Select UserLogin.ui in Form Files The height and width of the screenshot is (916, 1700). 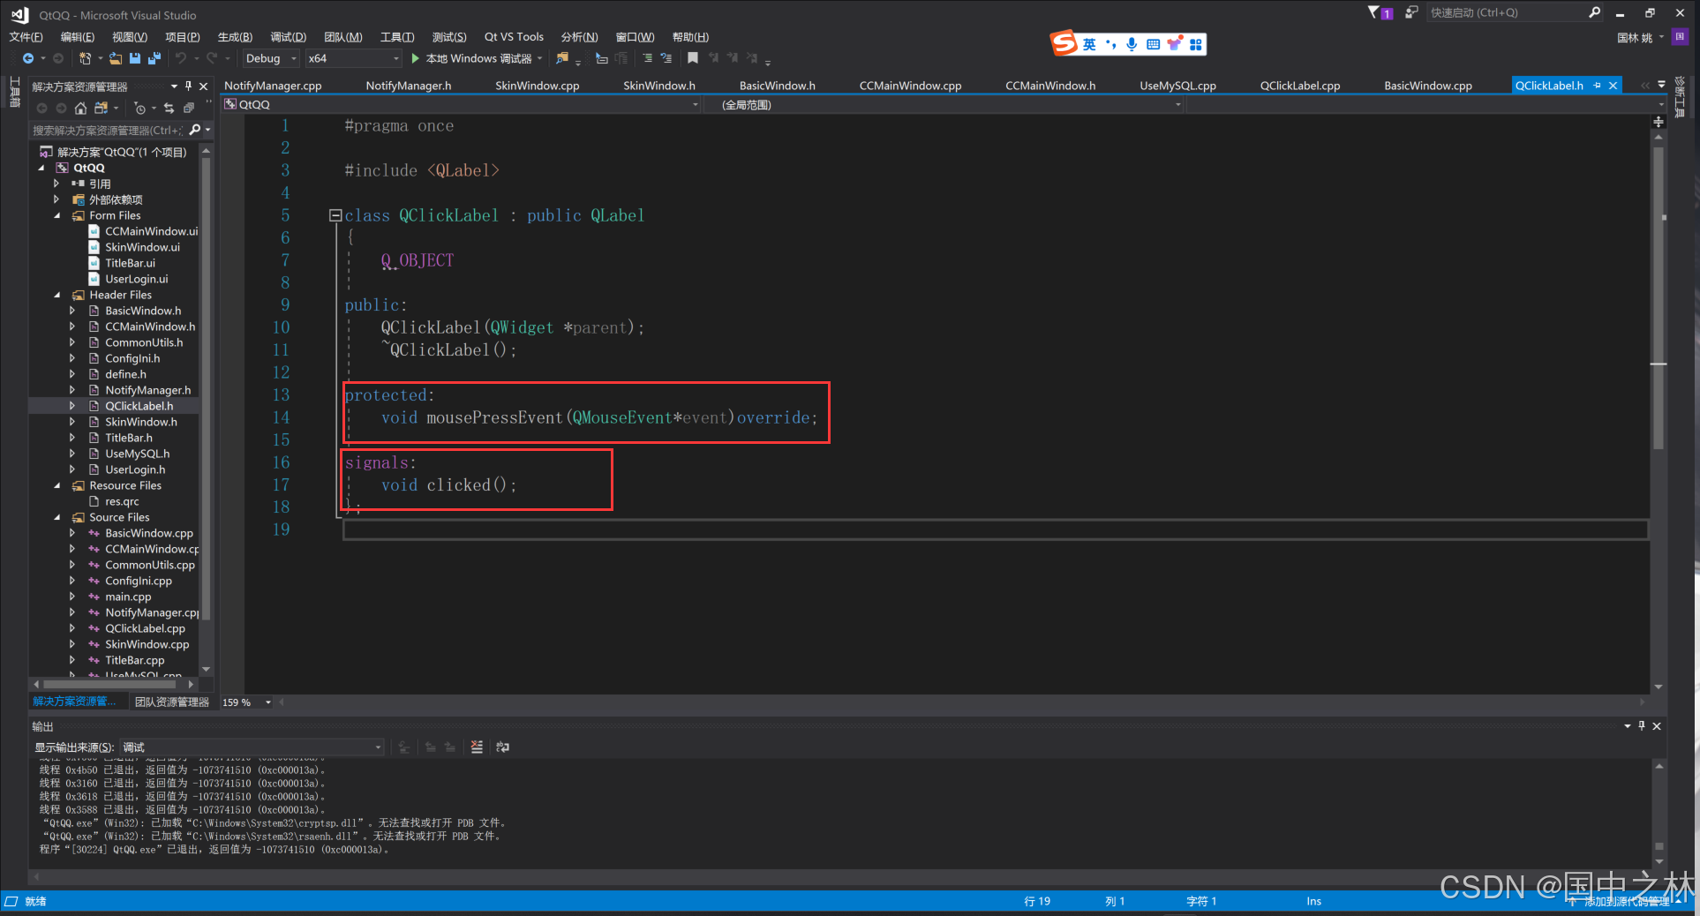click(x=136, y=279)
